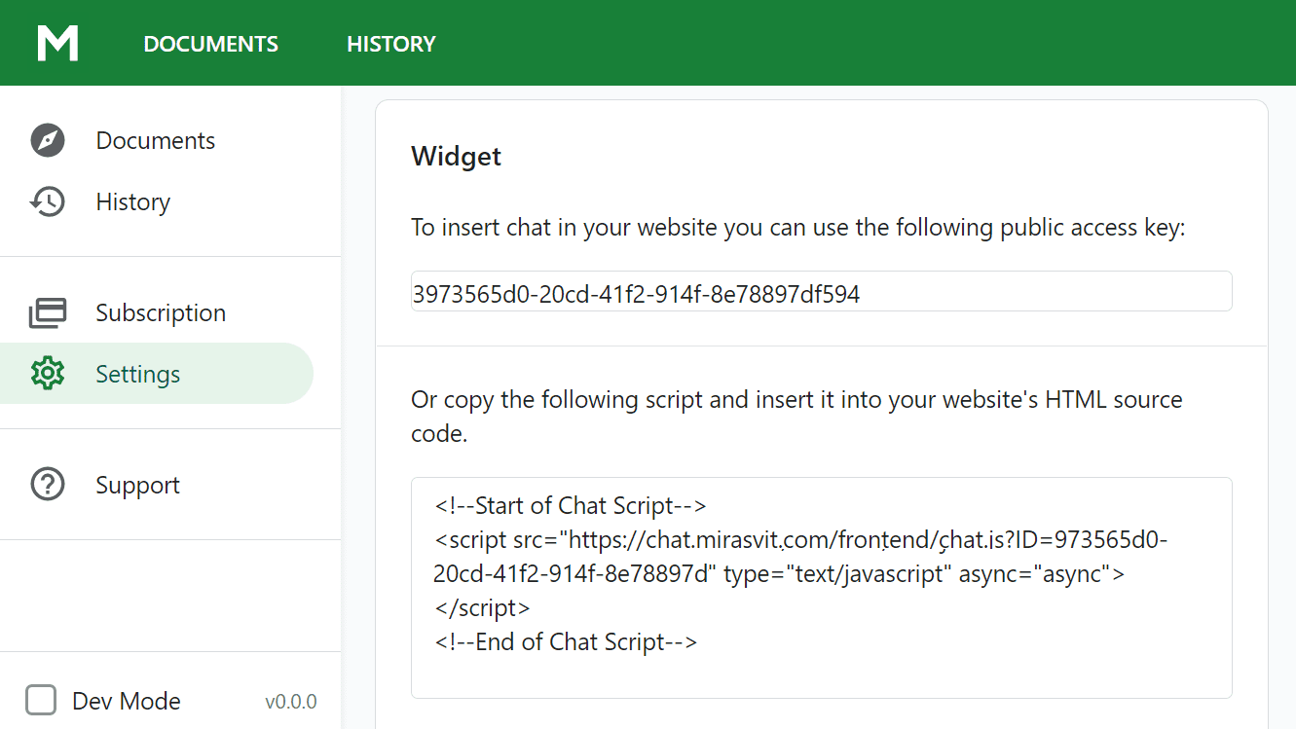Click the History clock-arrow sidebar icon
This screenshot has width=1296, height=729.
click(x=48, y=202)
